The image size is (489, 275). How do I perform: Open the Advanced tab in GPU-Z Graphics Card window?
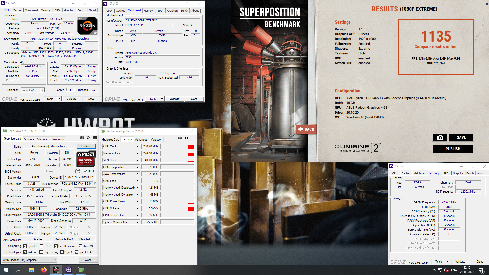pyautogui.click(x=43, y=139)
